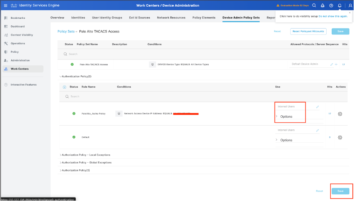Click hits count 17 for PaloAlto_Autho Policy
354x201 pixels.
click(x=330, y=114)
